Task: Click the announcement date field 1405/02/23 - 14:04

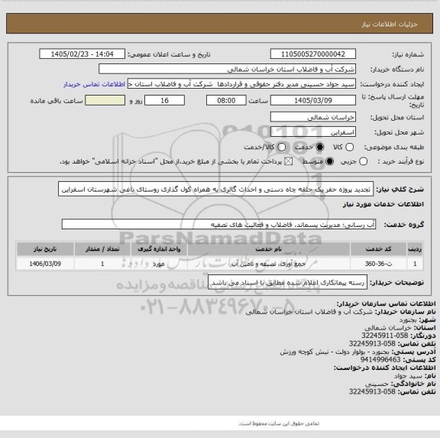Action: coord(82,54)
